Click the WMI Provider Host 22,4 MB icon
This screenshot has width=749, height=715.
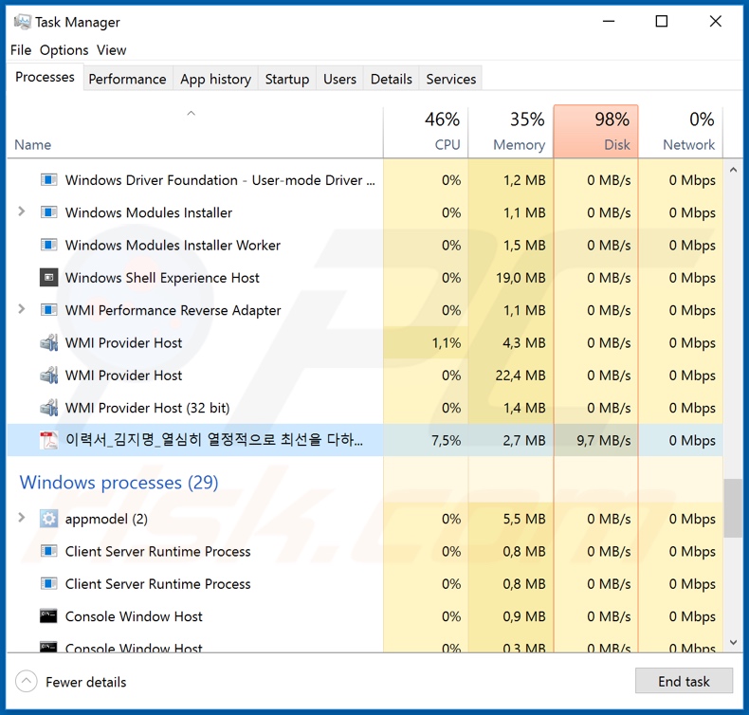[x=48, y=375]
